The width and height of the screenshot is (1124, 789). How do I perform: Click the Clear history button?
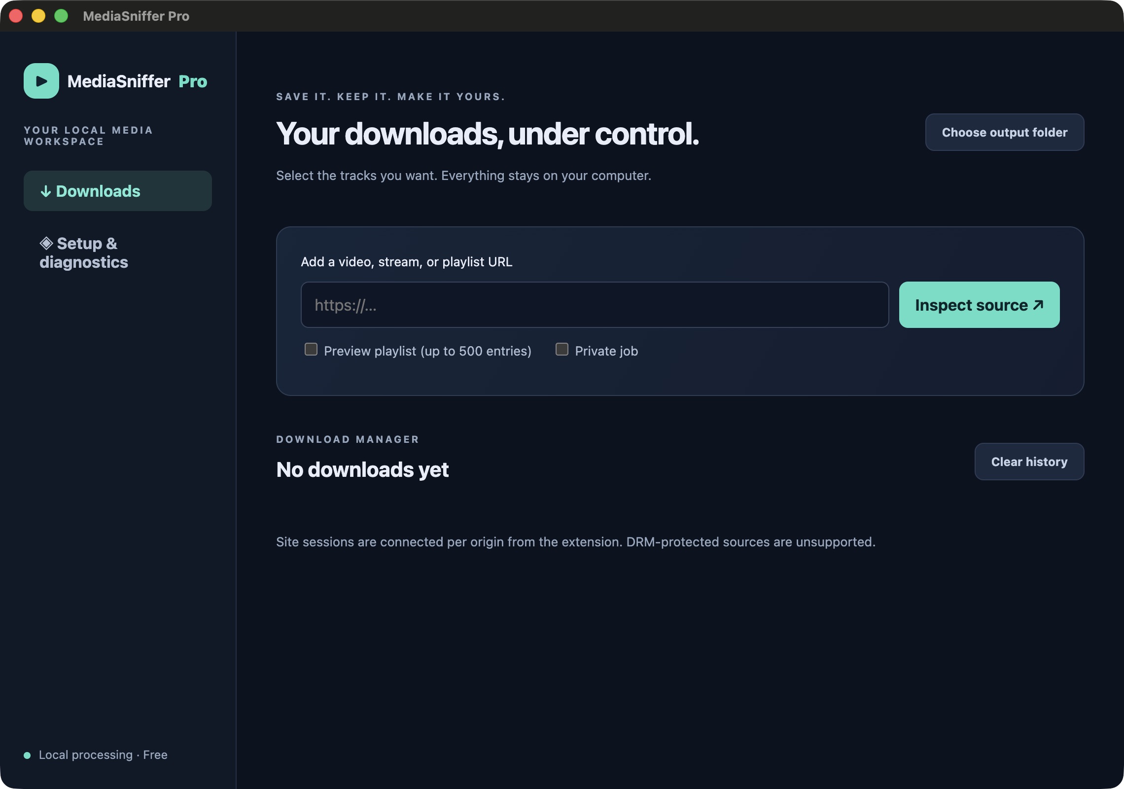click(1029, 462)
